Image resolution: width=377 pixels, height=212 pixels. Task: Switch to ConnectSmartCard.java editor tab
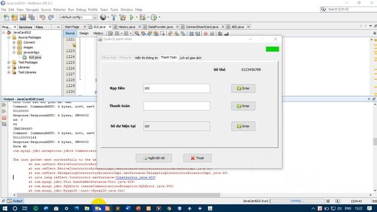202,26
